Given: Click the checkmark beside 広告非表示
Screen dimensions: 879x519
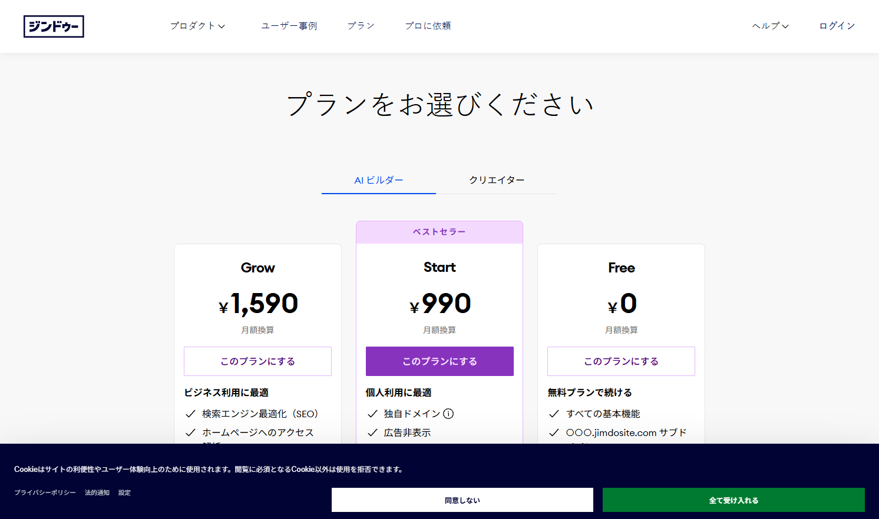Looking at the screenshot, I should tap(372, 432).
